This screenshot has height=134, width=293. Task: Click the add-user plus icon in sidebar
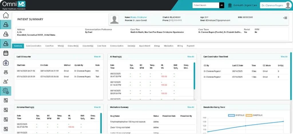pos(6,82)
